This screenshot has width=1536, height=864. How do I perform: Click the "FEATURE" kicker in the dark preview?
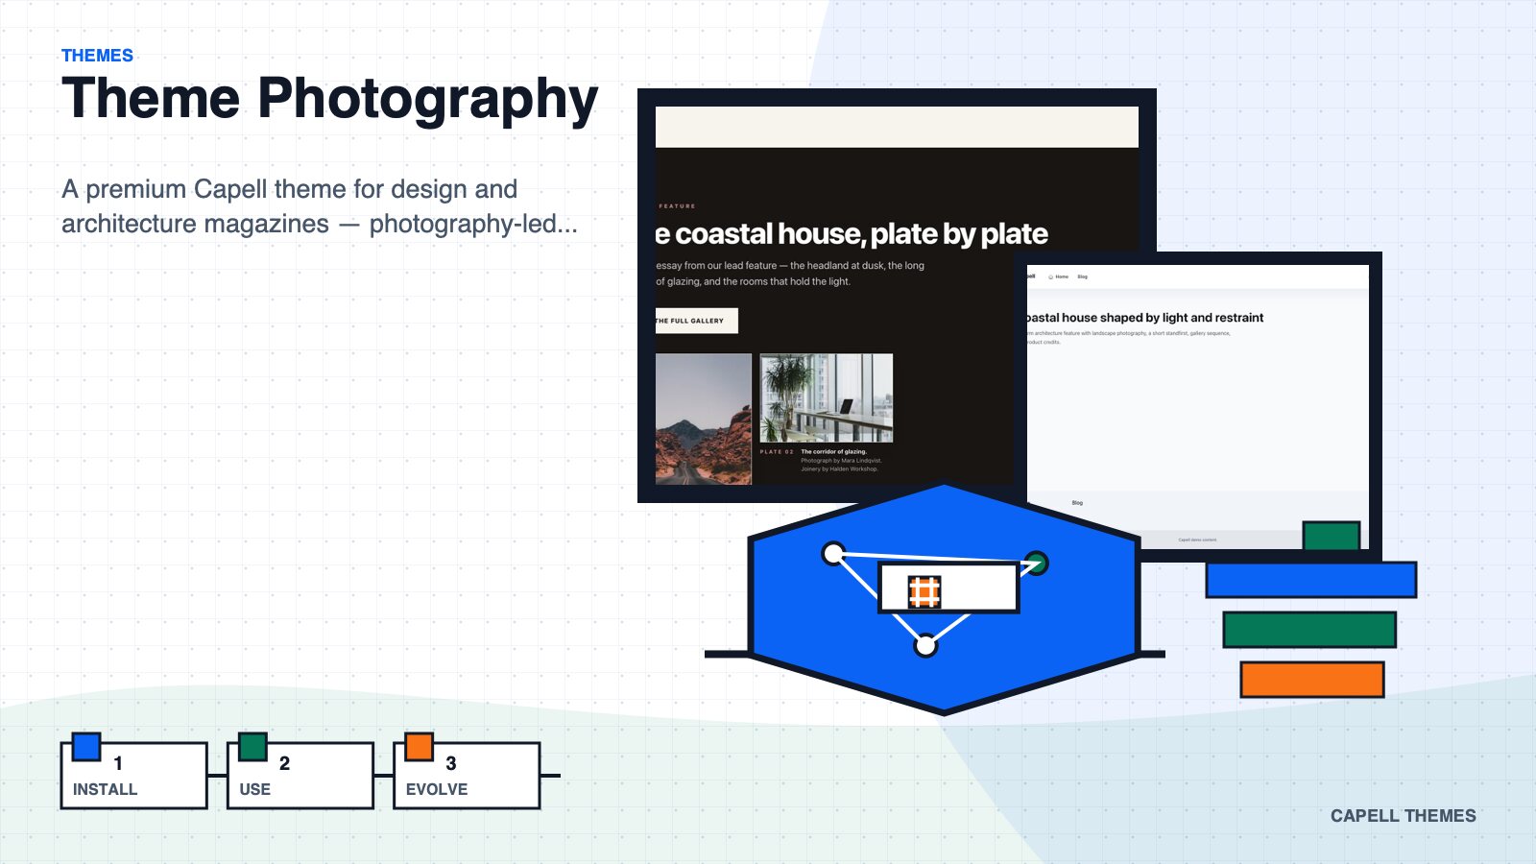(677, 206)
